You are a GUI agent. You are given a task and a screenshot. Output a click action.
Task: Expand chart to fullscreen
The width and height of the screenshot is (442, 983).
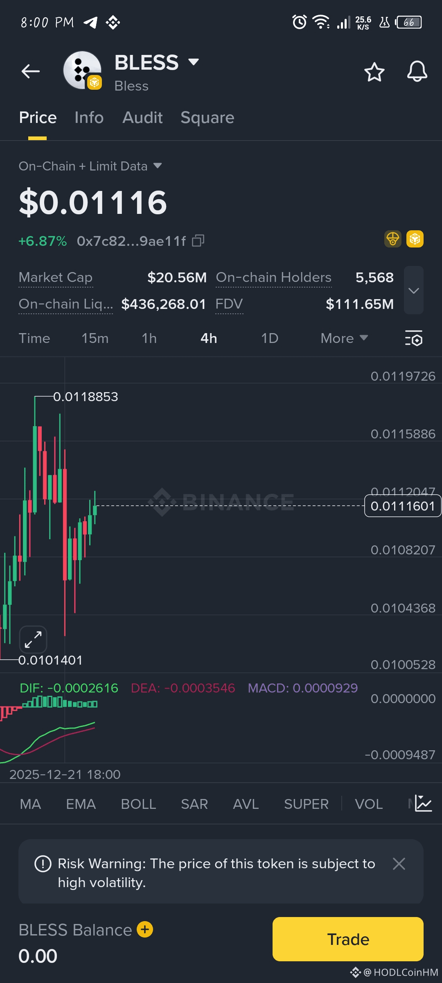[x=33, y=639]
